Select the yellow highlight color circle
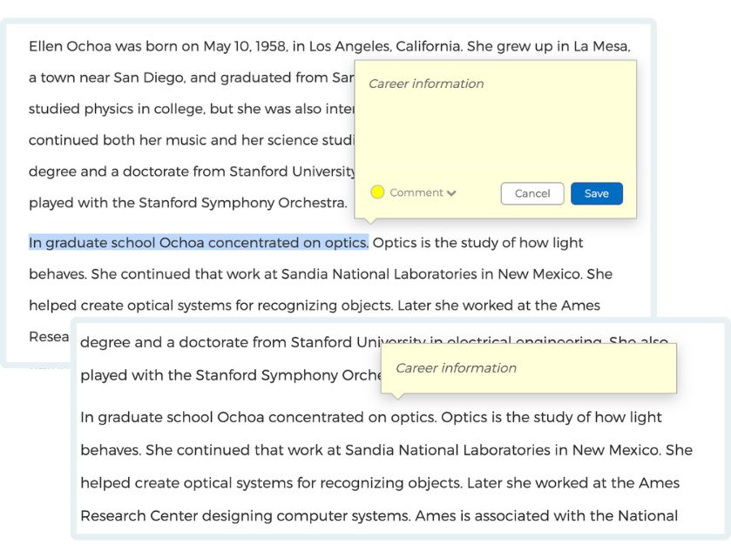This screenshot has height=558, width=731. (x=377, y=192)
